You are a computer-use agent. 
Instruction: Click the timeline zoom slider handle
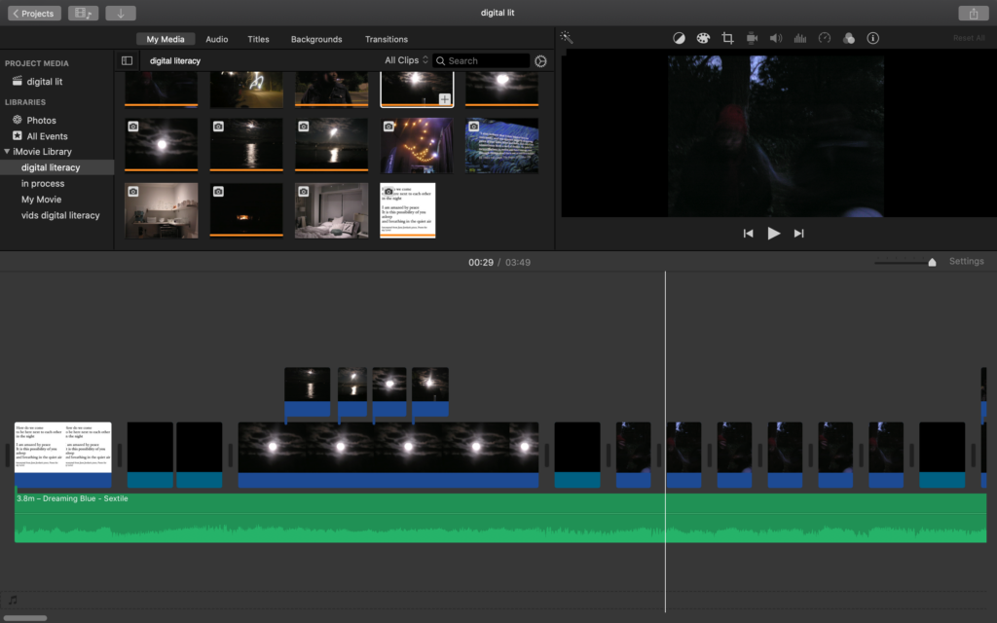pyautogui.click(x=932, y=262)
